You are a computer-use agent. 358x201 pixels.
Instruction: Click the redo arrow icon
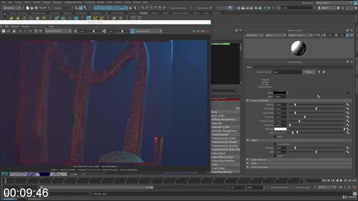pyautogui.click(x=45, y=8)
